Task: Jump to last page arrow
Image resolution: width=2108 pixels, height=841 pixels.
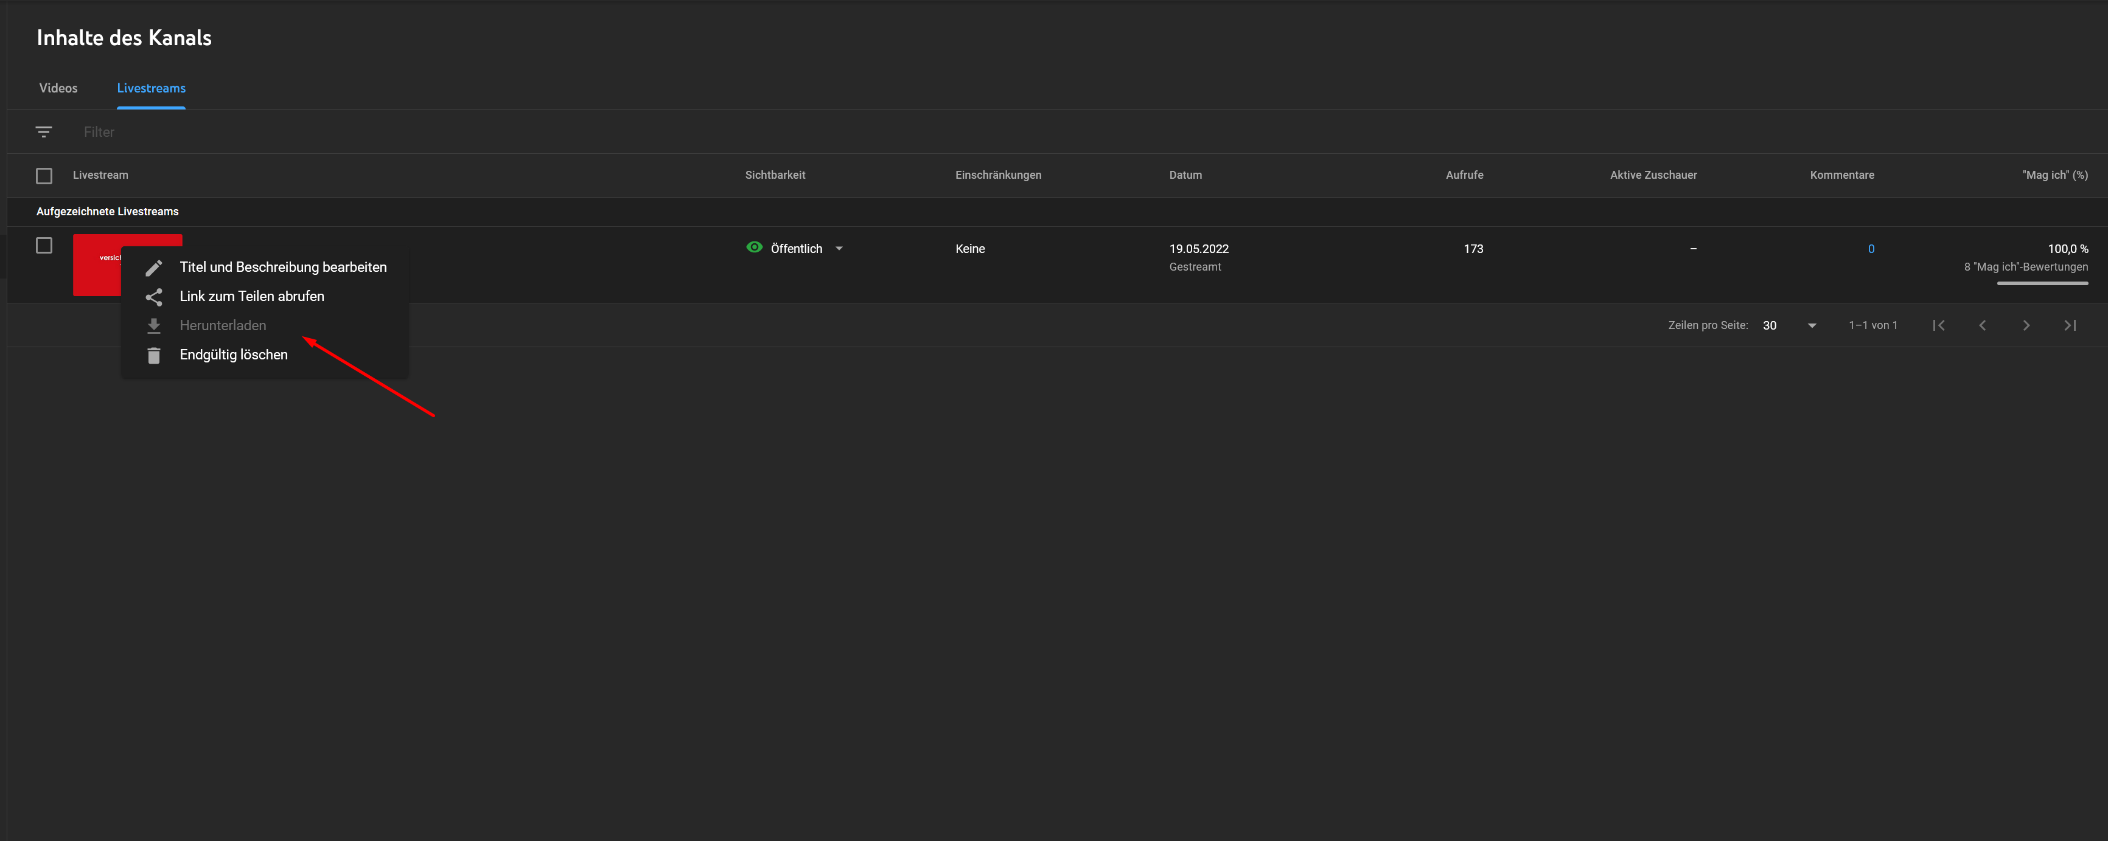Action: click(2070, 325)
